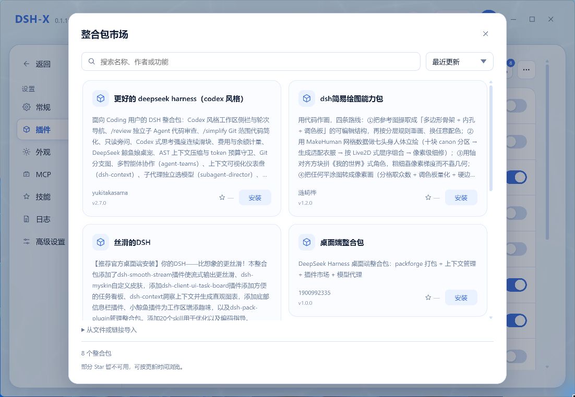Click the cube icon beside 桌面端整合包
The width and height of the screenshot is (575, 397).
click(x=307, y=242)
